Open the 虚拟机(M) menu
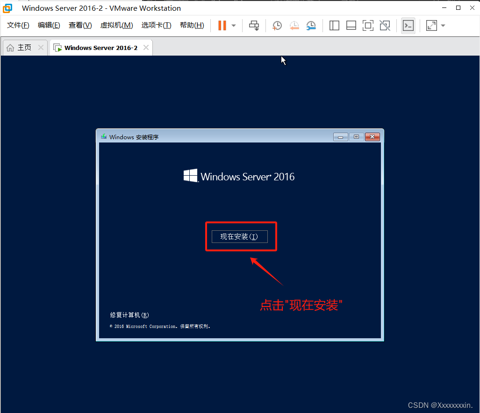The image size is (480, 413). click(x=117, y=25)
